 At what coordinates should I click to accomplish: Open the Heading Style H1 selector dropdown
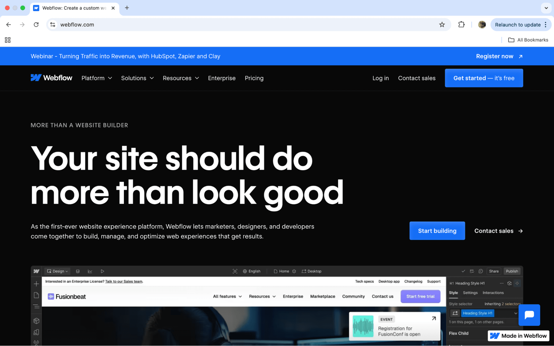(x=516, y=313)
